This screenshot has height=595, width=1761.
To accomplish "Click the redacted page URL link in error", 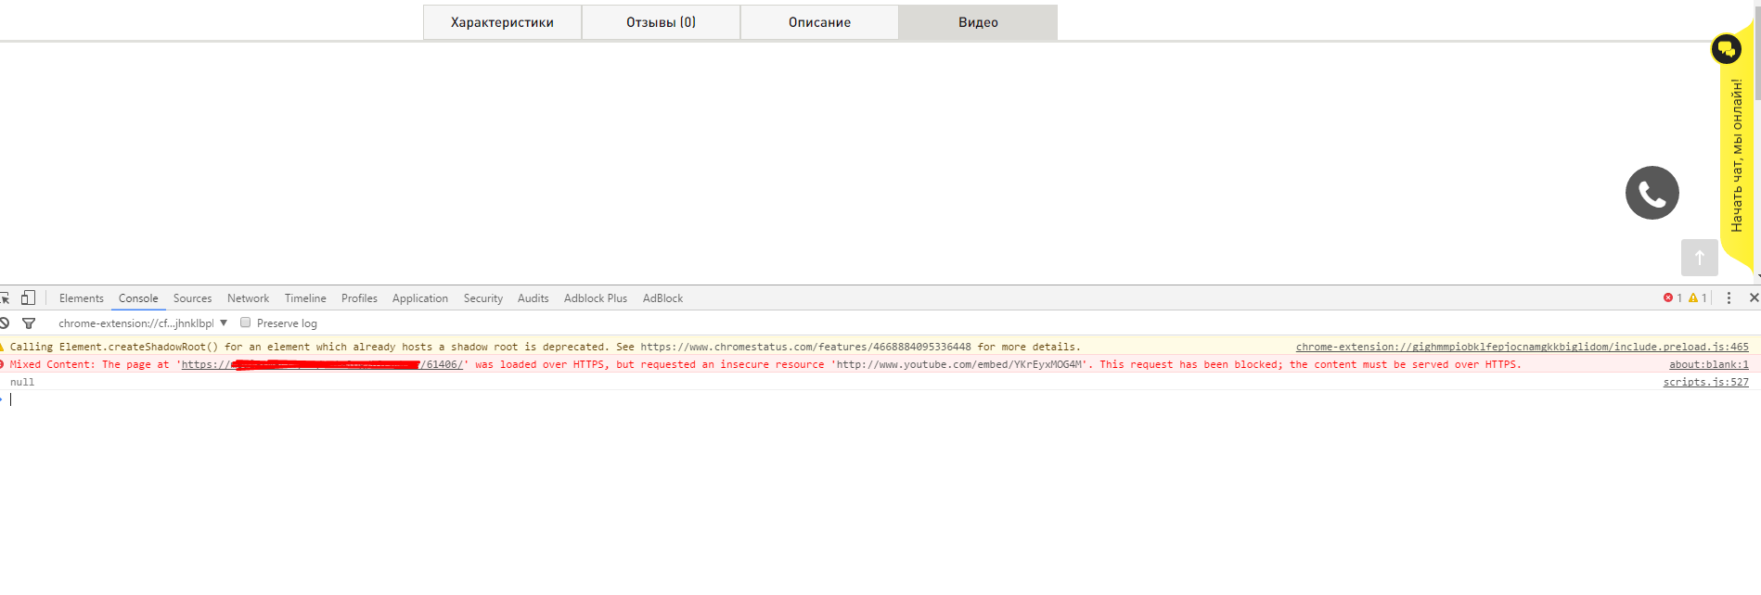I will point(322,364).
